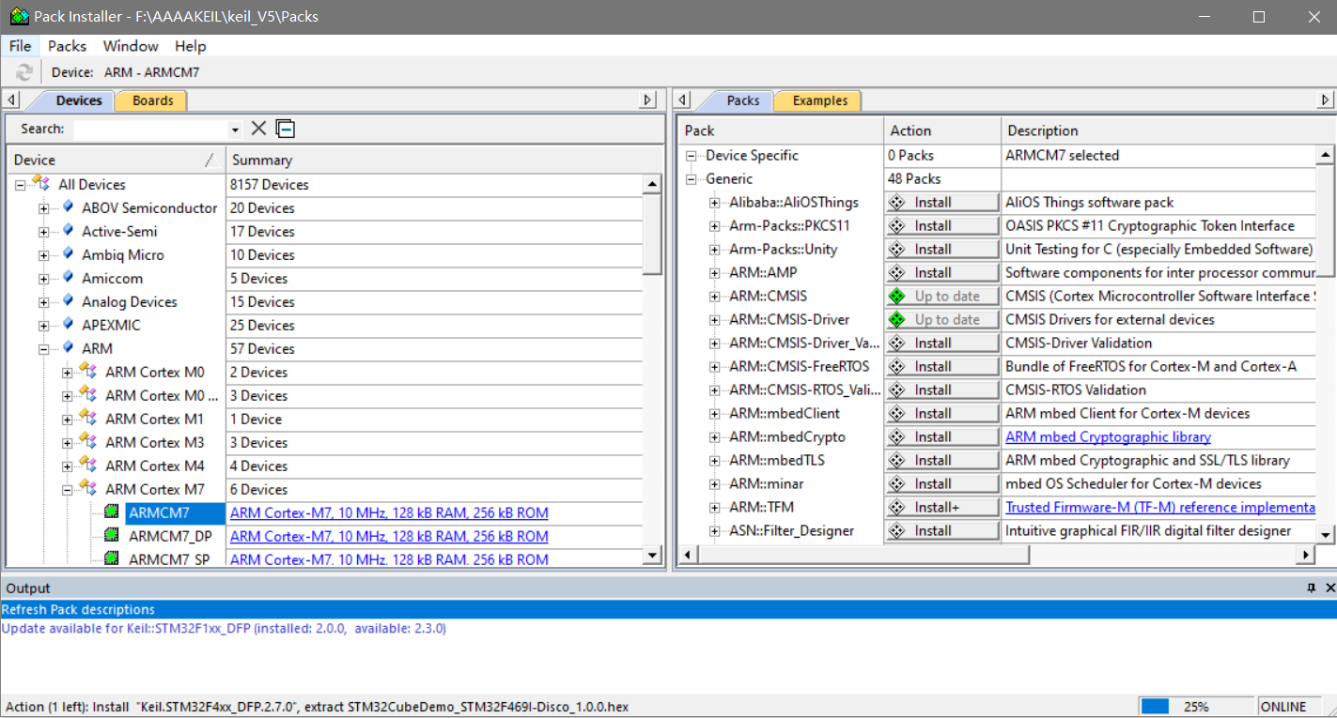Expand the ARM::CMSIS pack entry
1337x718 pixels.
[714, 297]
